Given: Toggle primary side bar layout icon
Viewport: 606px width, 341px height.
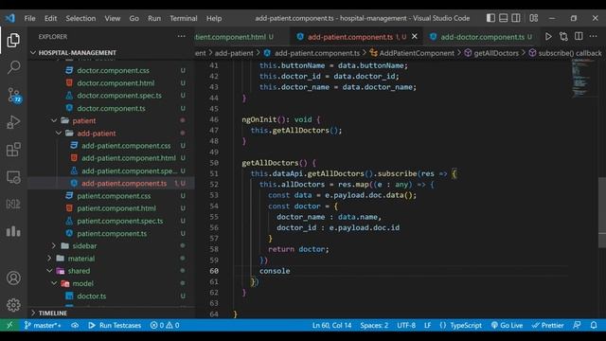Looking at the screenshot, I should (x=490, y=18).
